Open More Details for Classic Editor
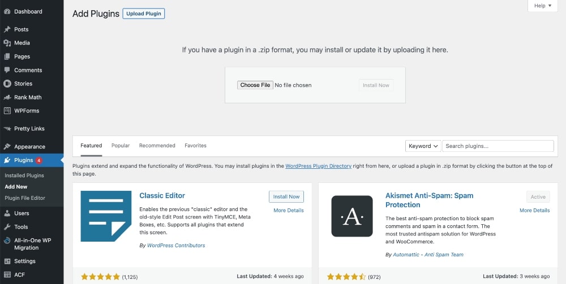 [289, 210]
